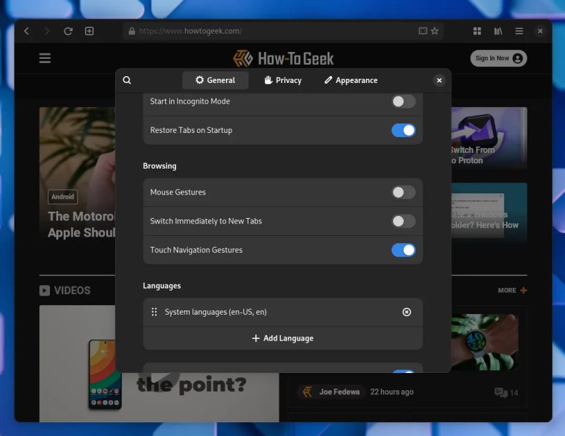Remove System languages with X icon
The height and width of the screenshot is (436, 565).
tap(406, 312)
